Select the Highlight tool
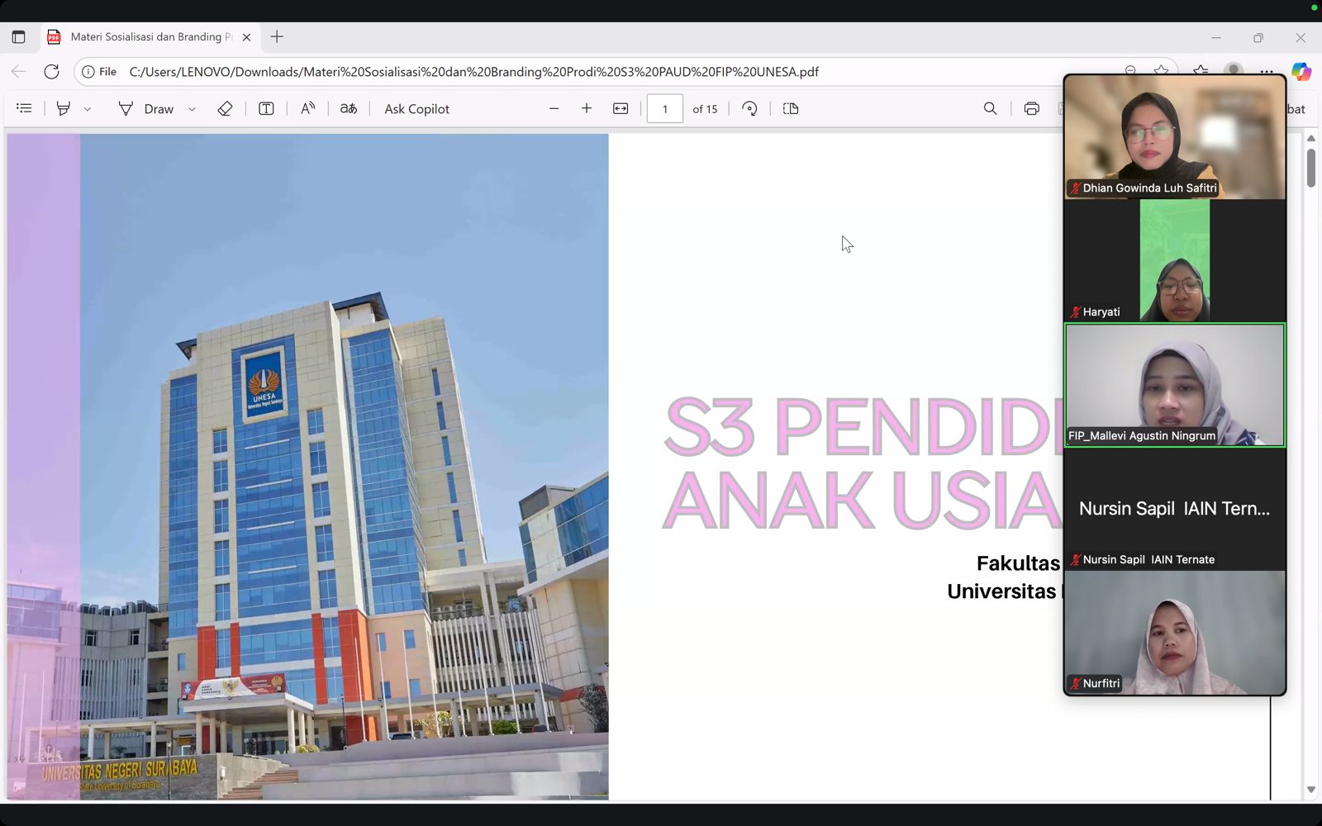Image resolution: width=1322 pixels, height=826 pixels. [x=64, y=108]
